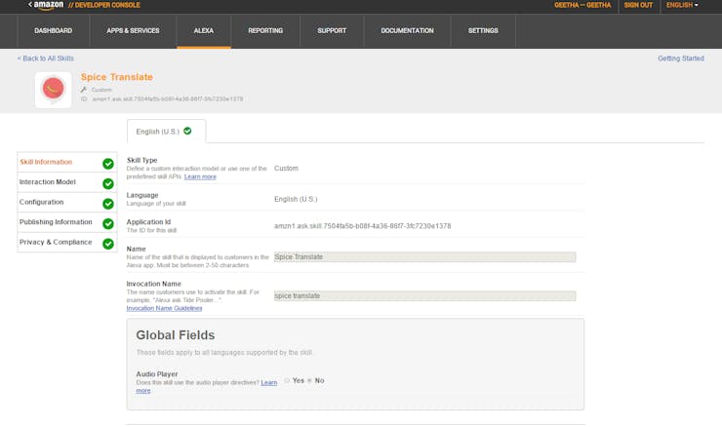The height and width of the screenshot is (427, 722).
Task: Click Learn more link for Audio Player
Action: [x=269, y=382]
